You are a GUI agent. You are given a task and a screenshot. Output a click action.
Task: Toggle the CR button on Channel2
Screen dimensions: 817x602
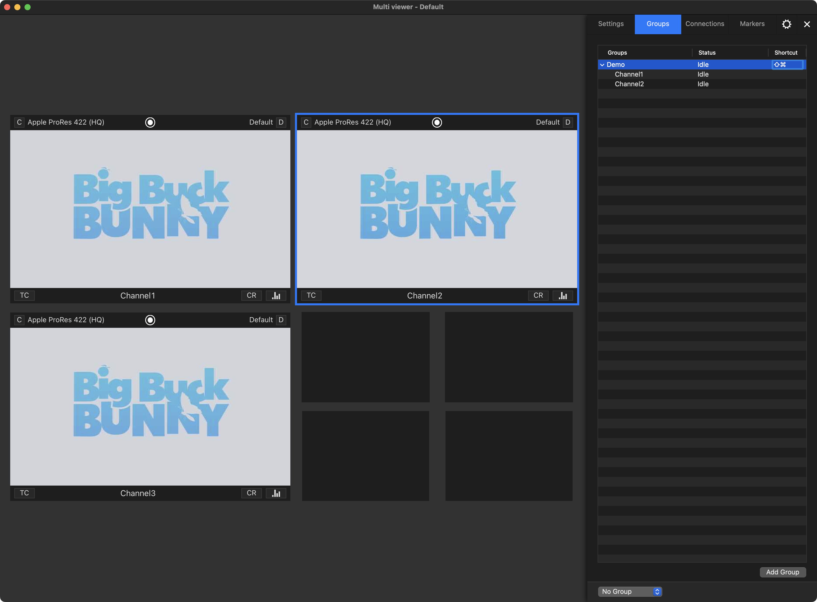click(538, 296)
